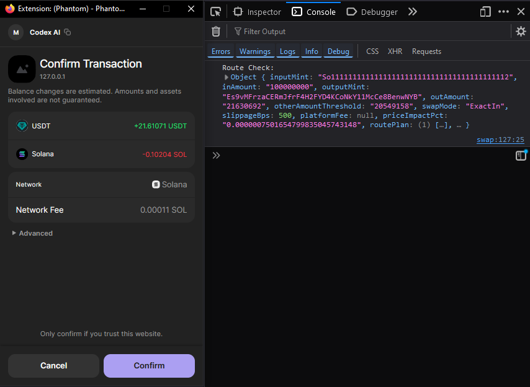Expand the routePlan array preview
The width and height of the screenshot is (530, 387).
pyautogui.click(x=442, y=125)
